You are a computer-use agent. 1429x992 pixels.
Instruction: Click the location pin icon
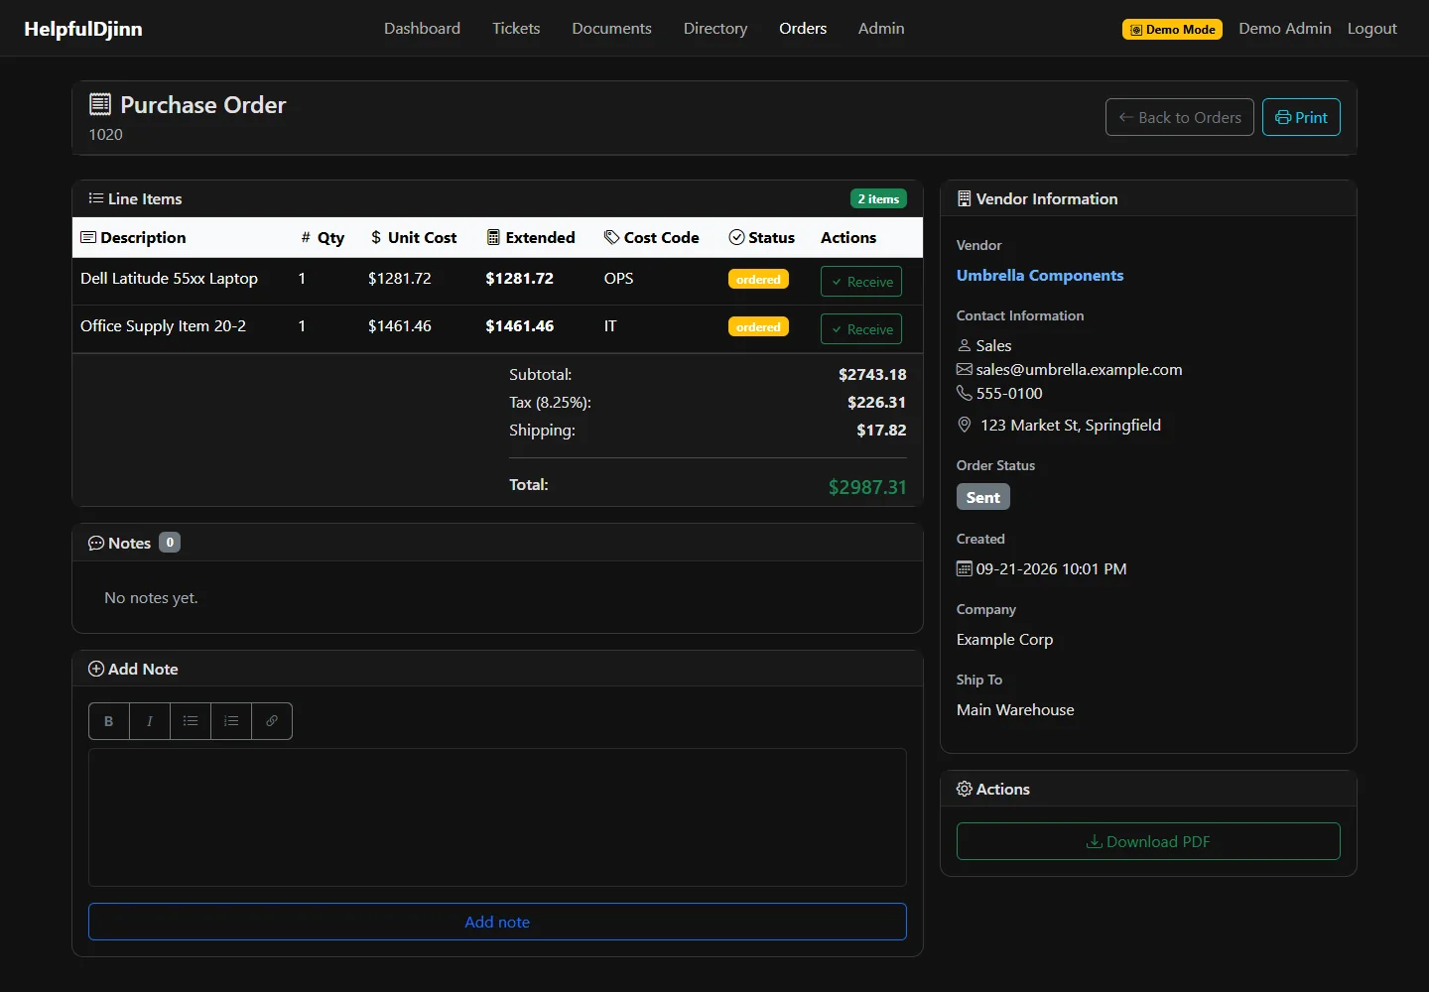coord(965,425)
